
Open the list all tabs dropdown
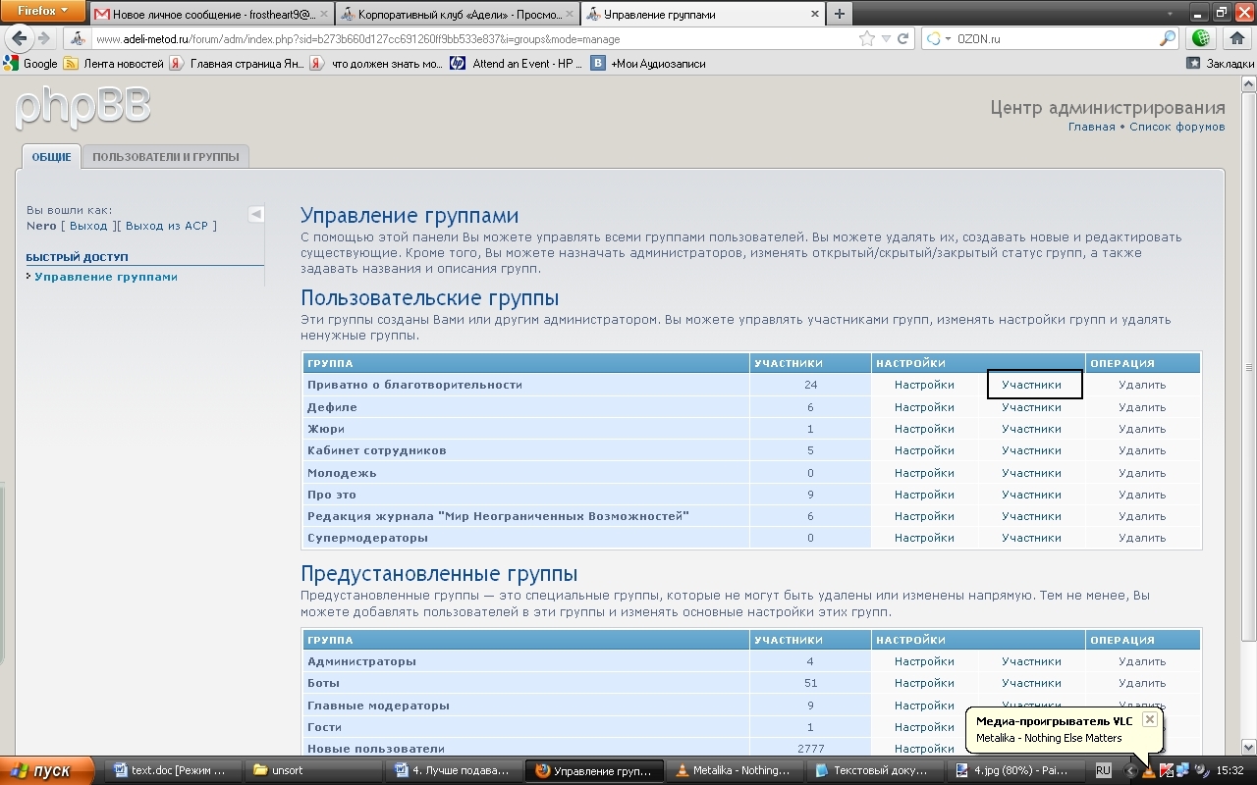(1170, 14)
